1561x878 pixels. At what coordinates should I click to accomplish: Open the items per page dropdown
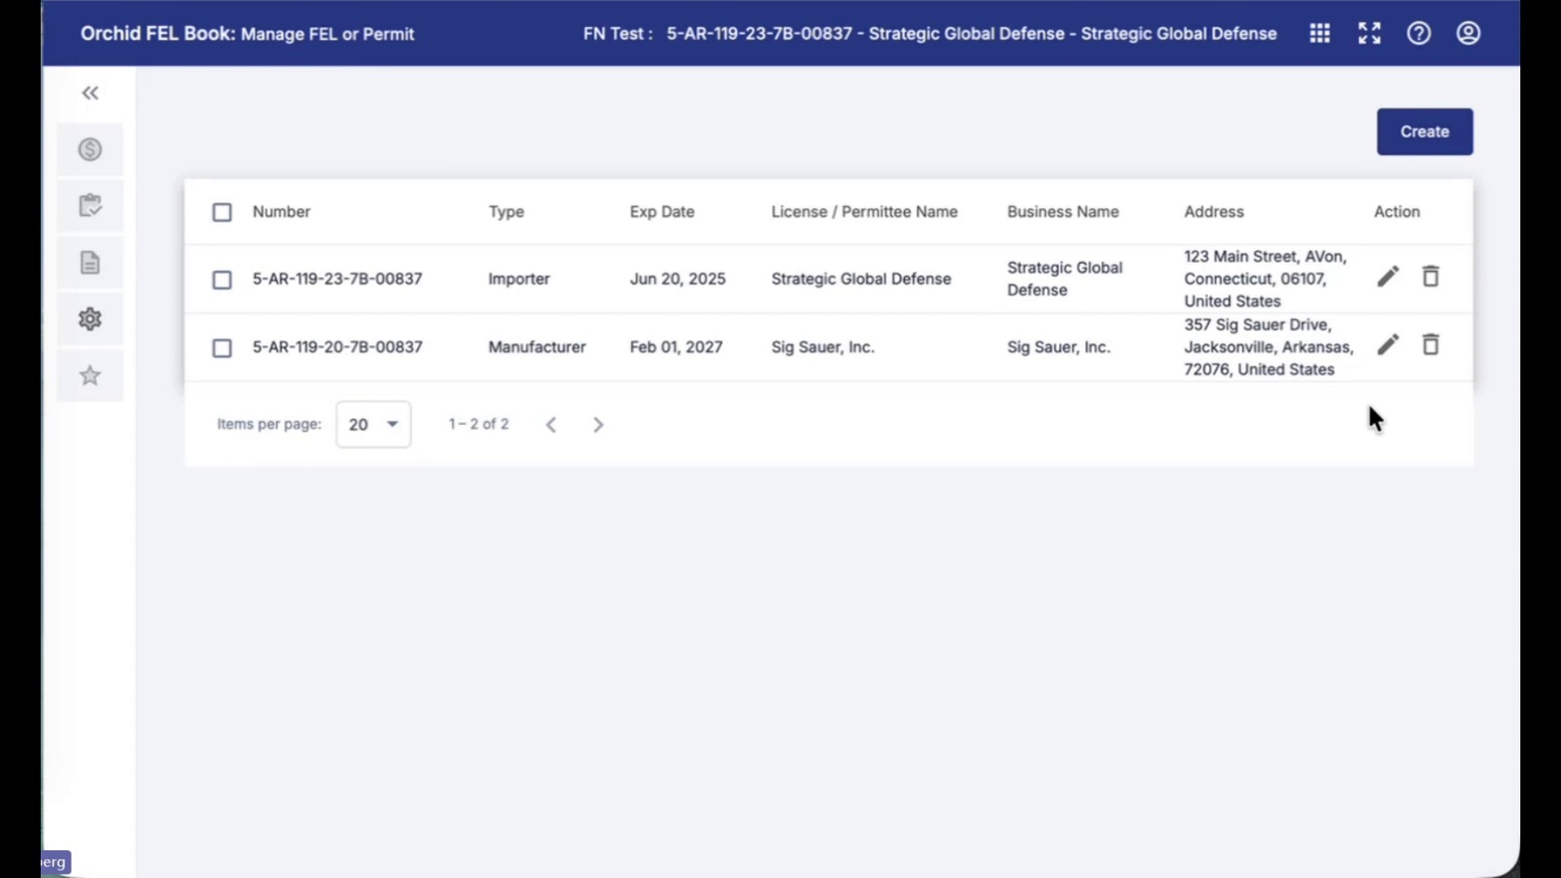(x=373, y=424)
